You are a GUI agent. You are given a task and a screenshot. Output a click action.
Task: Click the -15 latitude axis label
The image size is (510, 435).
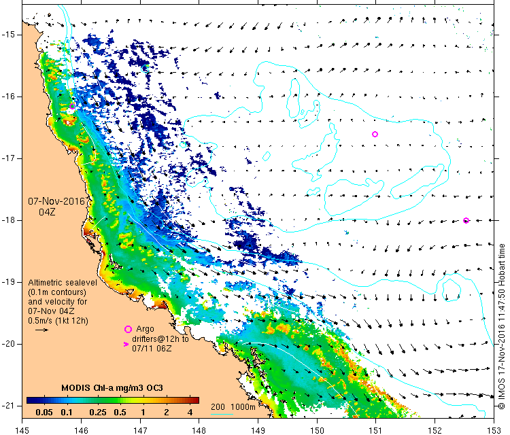[7, 35]
